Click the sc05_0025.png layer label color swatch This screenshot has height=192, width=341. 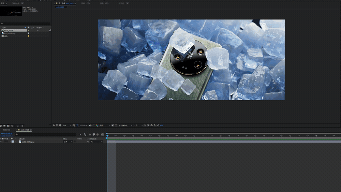pos(13,142)
